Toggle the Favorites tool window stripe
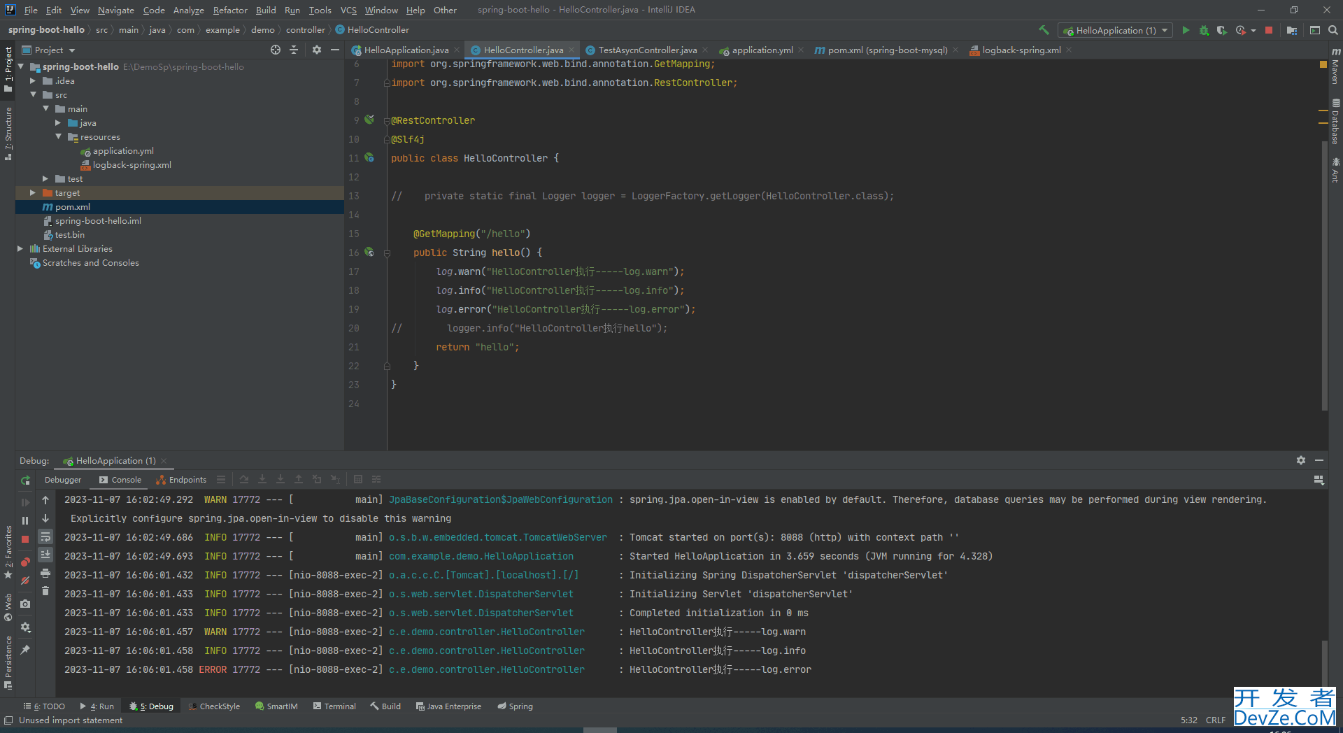The height and width of the screenshot is (733, 1343). click(8, 553)
